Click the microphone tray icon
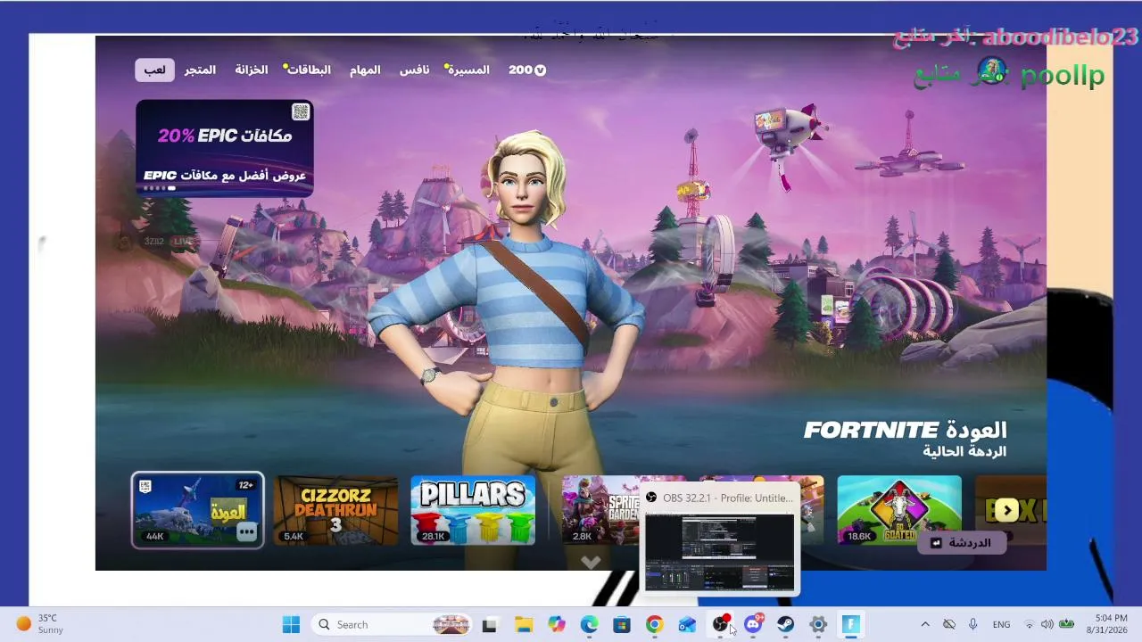Viewport: 1142px width, 642px height. [973, 624]
